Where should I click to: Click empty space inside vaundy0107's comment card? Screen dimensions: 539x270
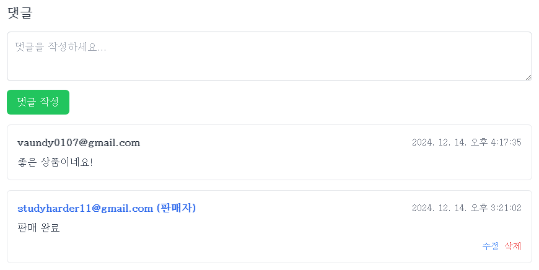[275, 162]
